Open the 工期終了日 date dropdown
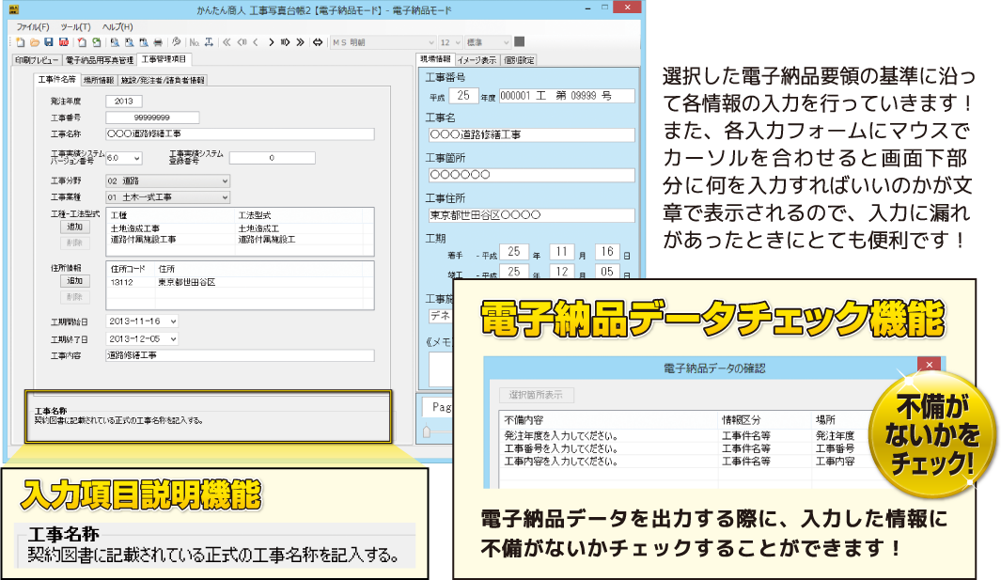 pyautogui.click(x=173, y=338)
